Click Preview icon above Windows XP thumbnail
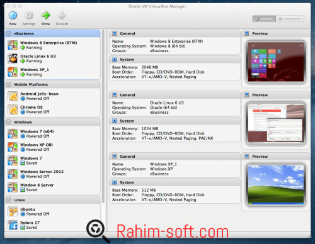The height and width of the screenshot is (244, 315). click(x=247, y=156)
